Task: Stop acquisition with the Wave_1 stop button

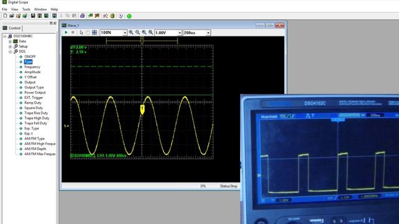Action: 73,32
